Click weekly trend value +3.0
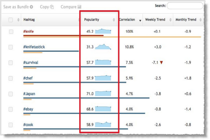Viewport: 210px width, 140px height. click(157, 47)
